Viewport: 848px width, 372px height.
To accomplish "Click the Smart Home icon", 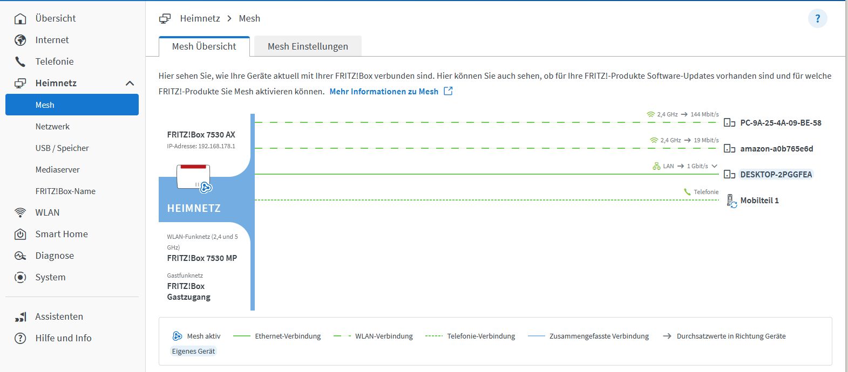I will (x=20, y=234).
